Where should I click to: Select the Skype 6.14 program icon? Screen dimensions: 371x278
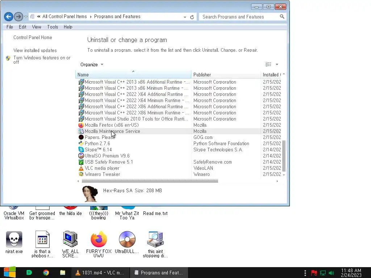coord(81,149)
